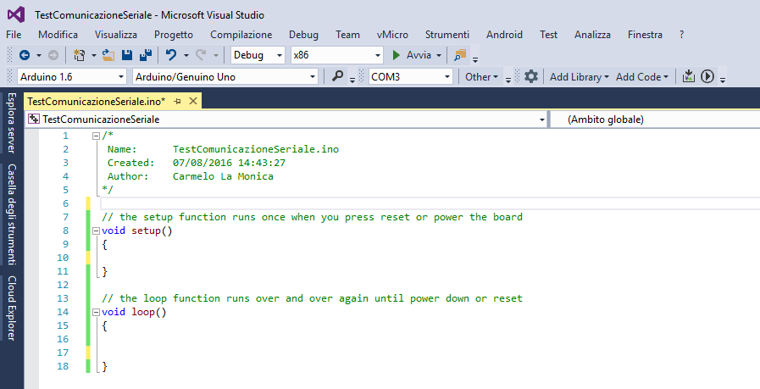Viewport: 760px width, 389px height.
Task: Open the Finestra menu
Action: pos(645,35)
